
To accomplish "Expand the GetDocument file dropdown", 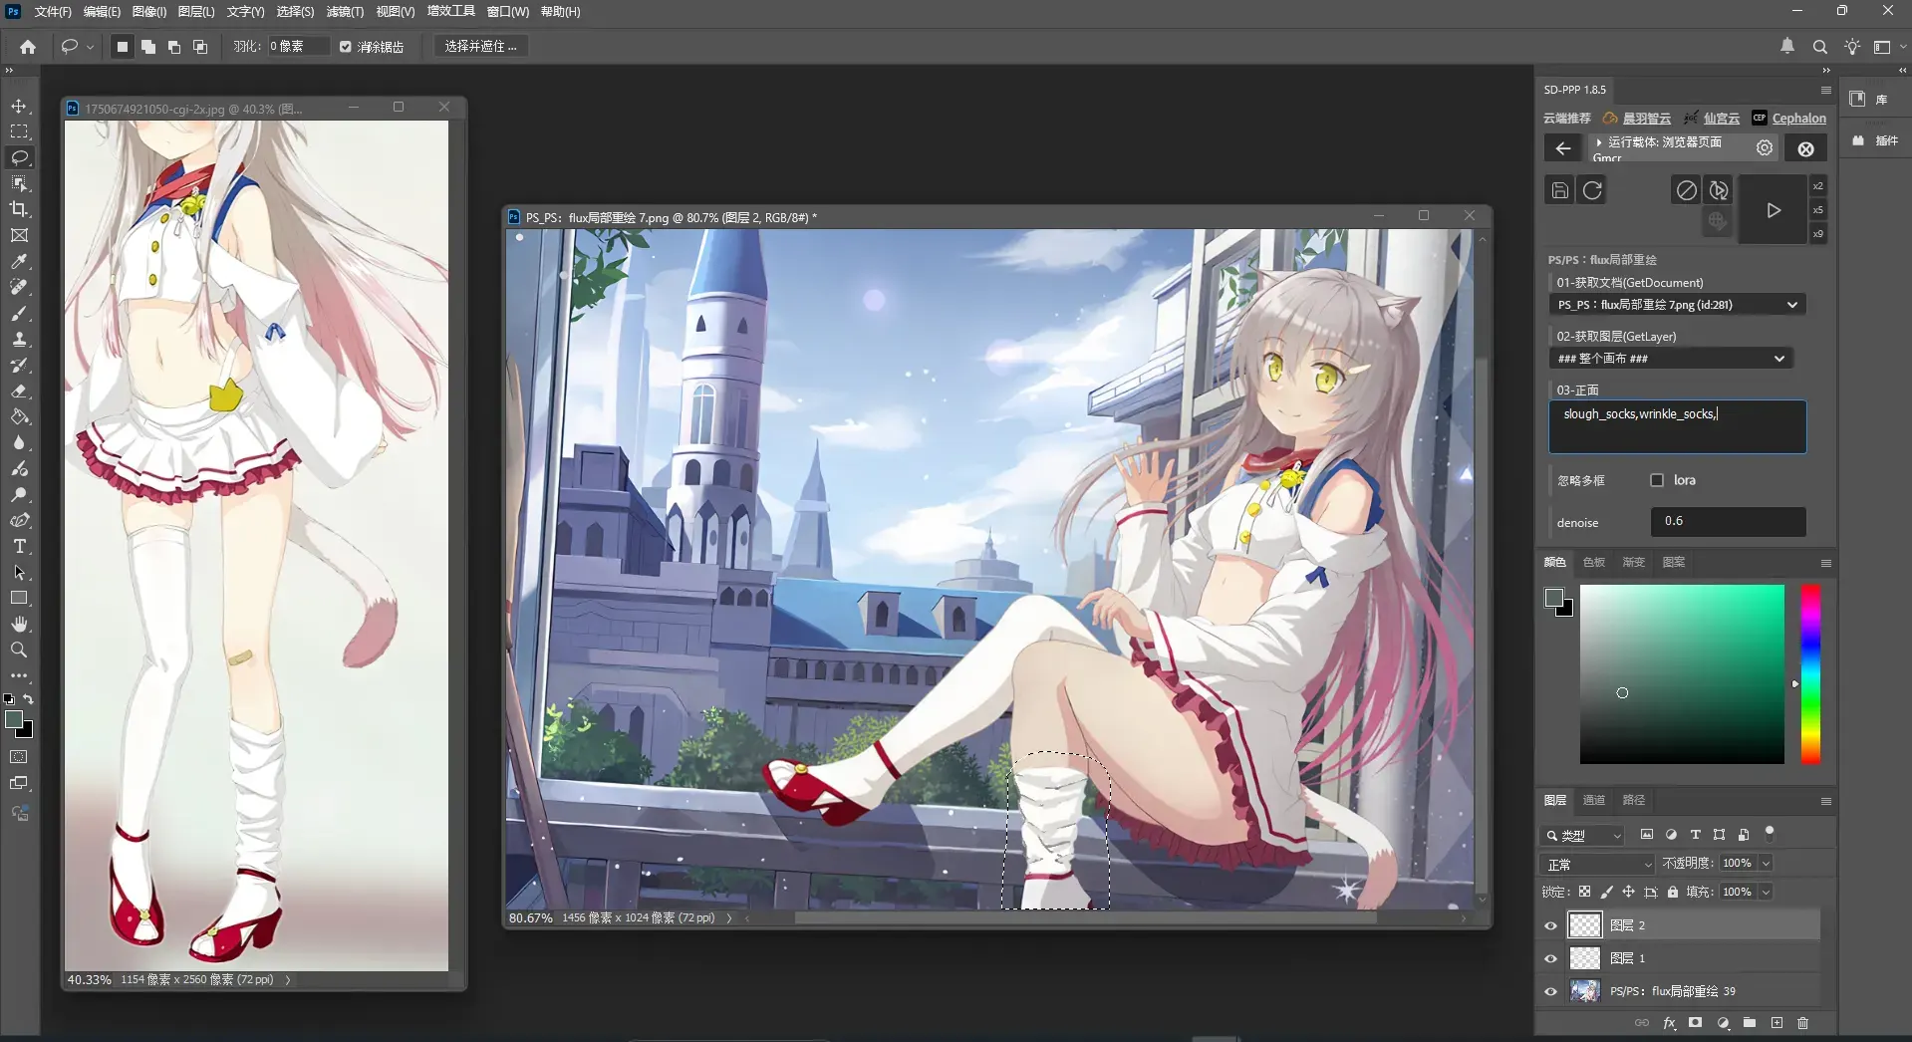I will pos(1678,305).
